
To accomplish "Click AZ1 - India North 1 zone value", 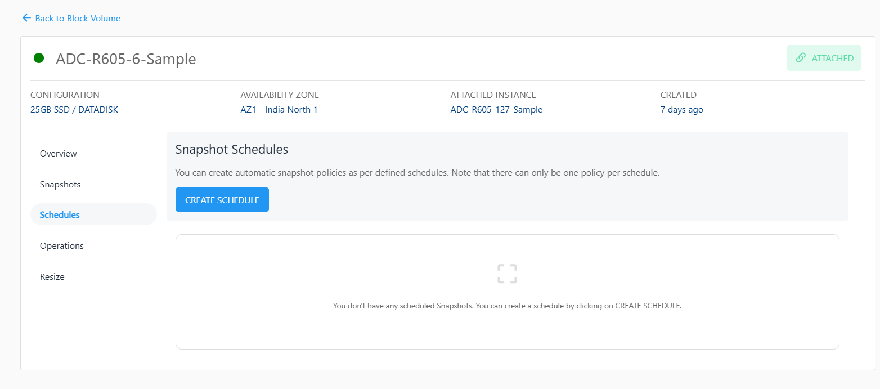I will pos(279,110).
